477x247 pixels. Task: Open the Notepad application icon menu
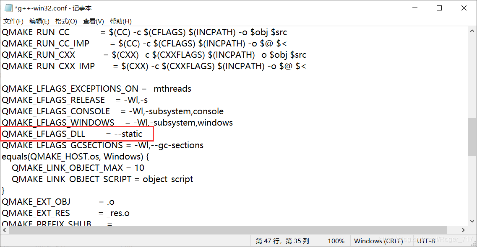8,7
